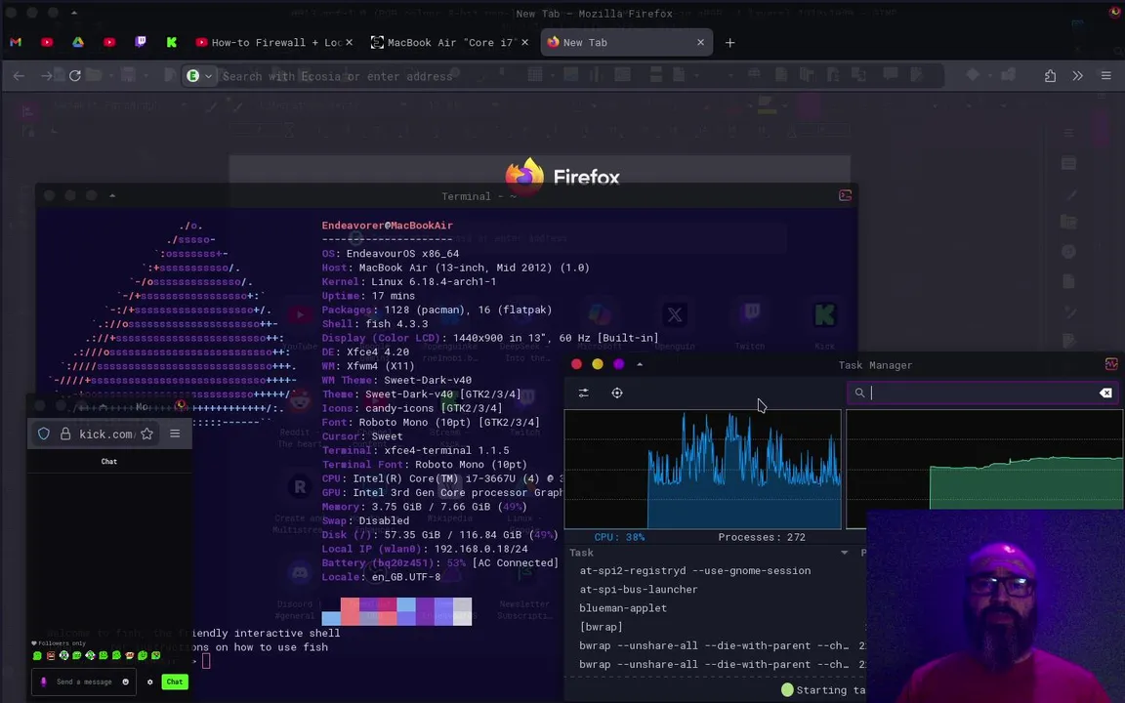Viewport: 1125px width, 703px height.
Task: Click the Chat heading in the Kick popup
Action: click(x=109, y=461)
